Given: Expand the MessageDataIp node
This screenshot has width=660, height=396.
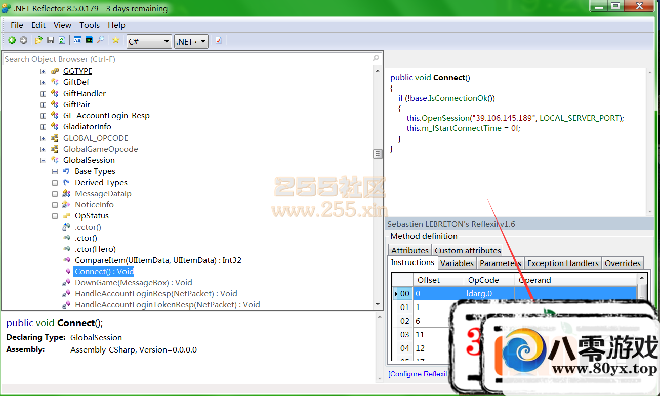Looking at the screenshot, I should click(x=55, y=194).
